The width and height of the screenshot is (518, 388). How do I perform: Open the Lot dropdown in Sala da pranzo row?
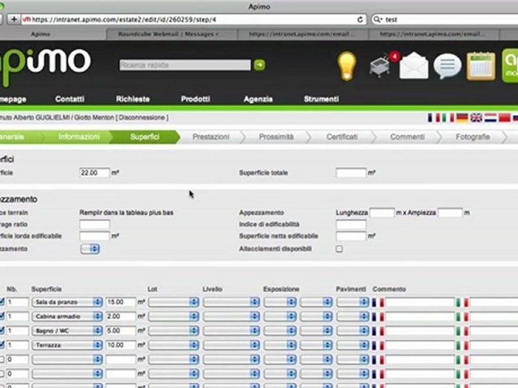173,302
